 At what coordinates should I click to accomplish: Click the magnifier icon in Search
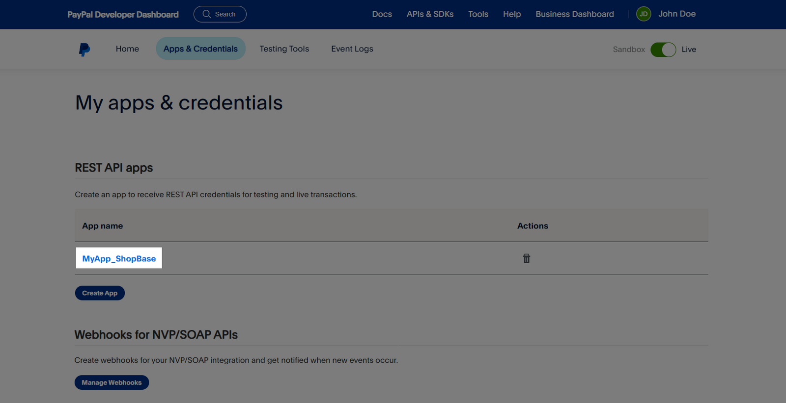tap(207, 14)
